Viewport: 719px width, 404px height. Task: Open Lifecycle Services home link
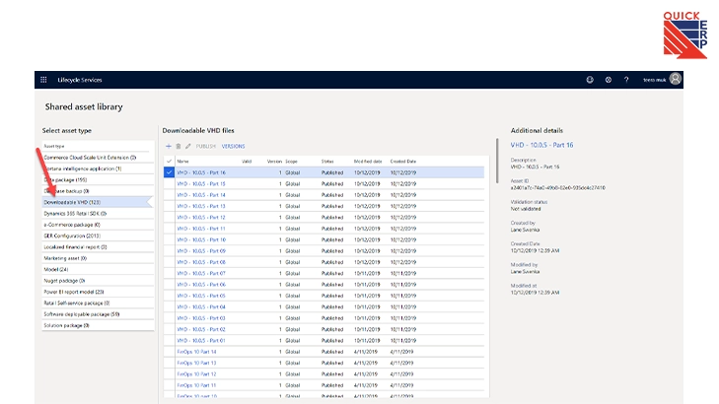pyautogui.click(x=80, y=80)
